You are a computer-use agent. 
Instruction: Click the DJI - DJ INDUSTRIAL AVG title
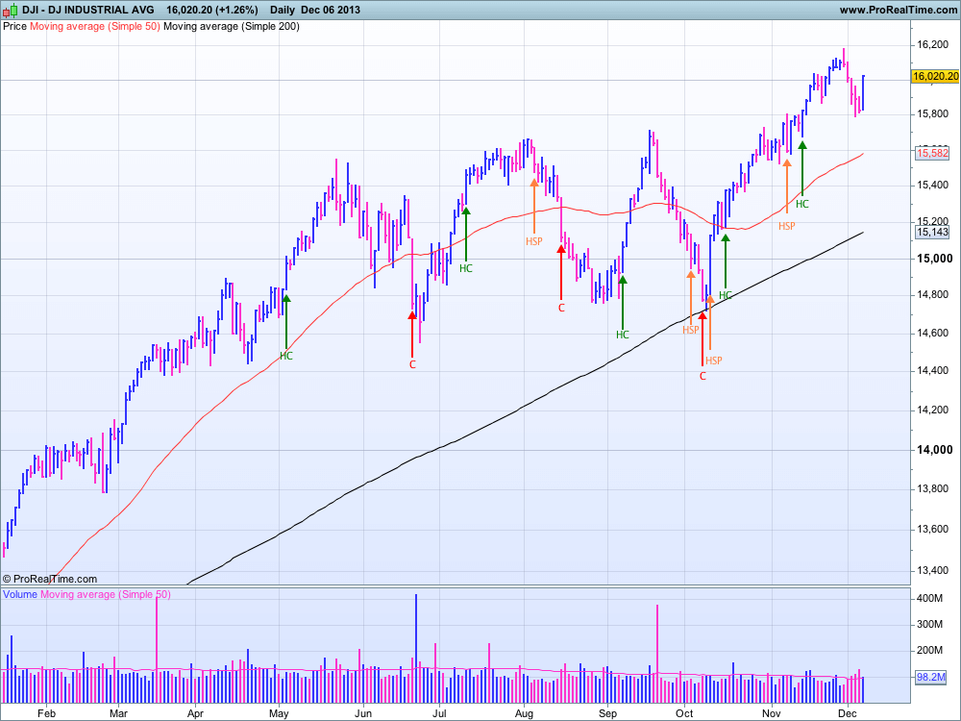(x=88, y=10)
